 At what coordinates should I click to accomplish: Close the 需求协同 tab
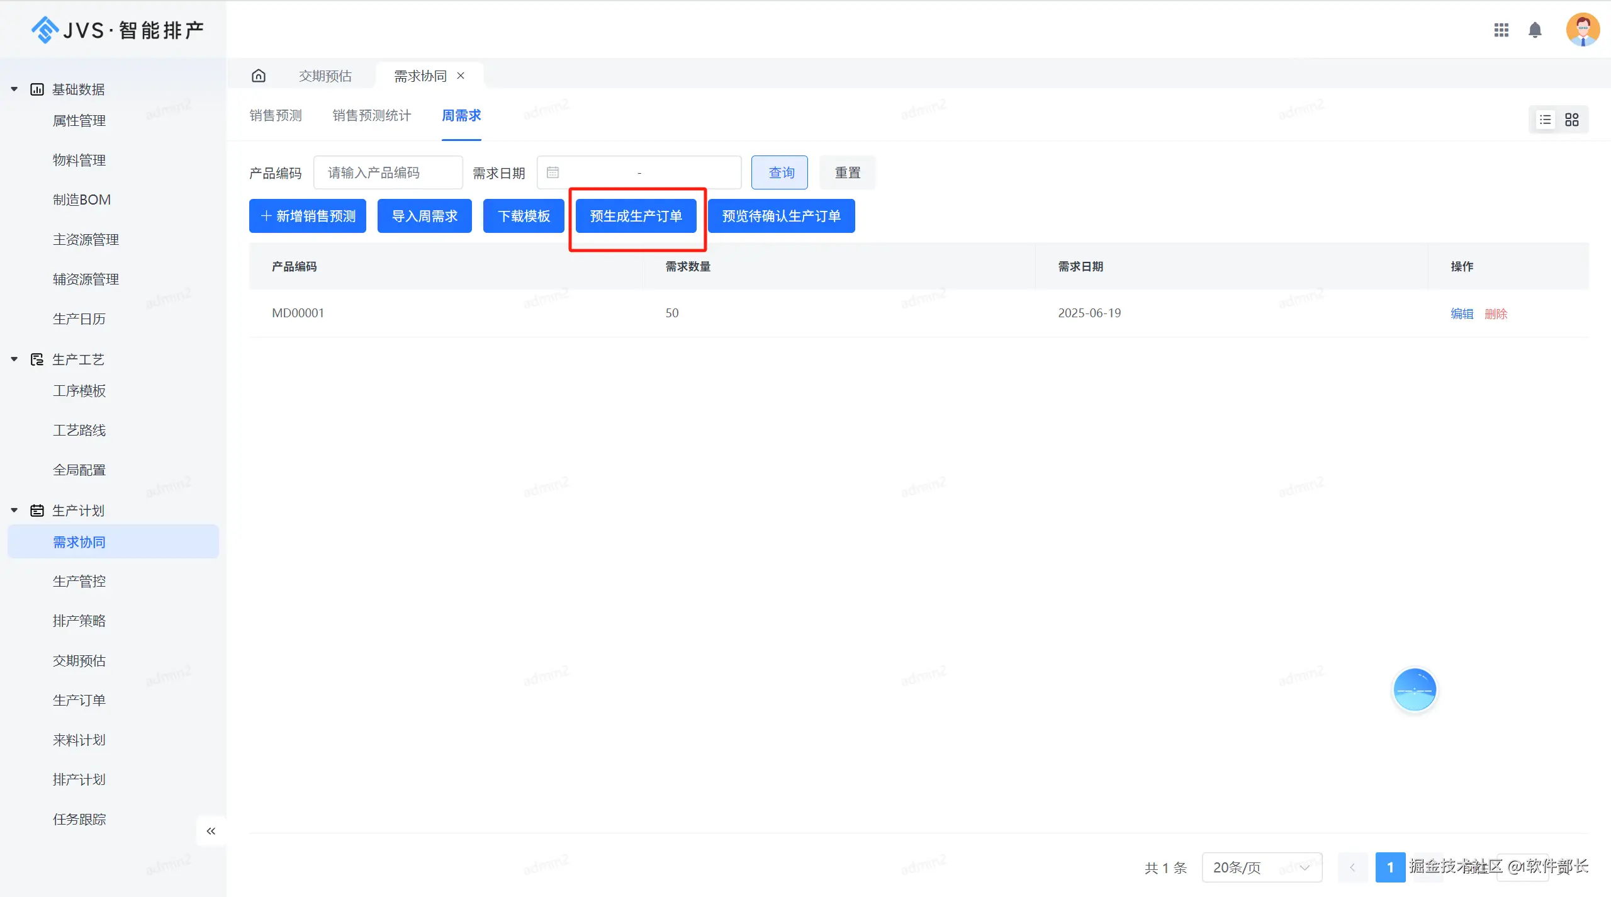pos(461,76)
